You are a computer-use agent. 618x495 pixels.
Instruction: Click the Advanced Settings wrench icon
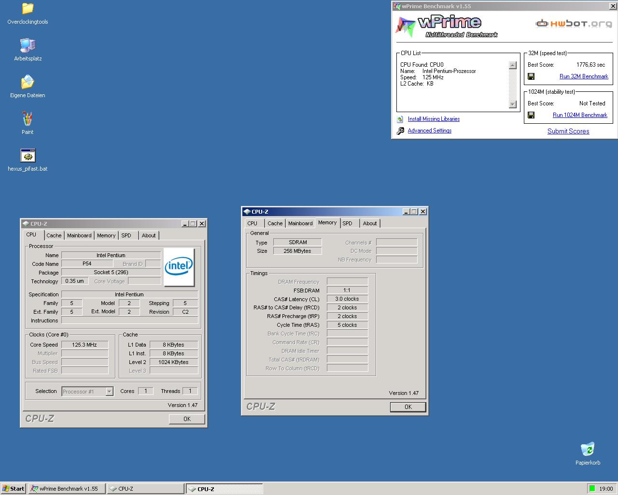(x=400, y=131)
